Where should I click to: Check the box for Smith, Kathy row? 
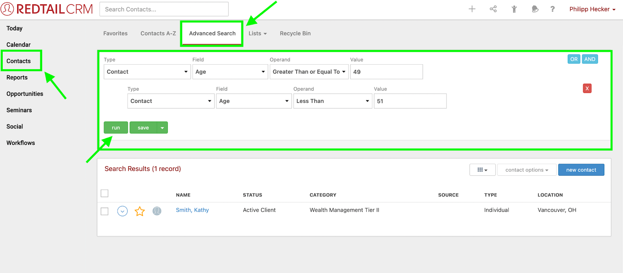105,211
